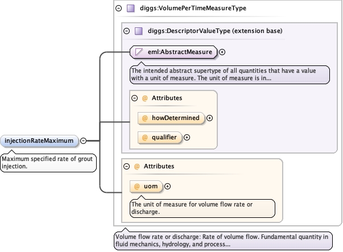This screenshot has width=343, height=252.
Task: Collapse the Attributes group containing uom
Action: coord(126,166)
